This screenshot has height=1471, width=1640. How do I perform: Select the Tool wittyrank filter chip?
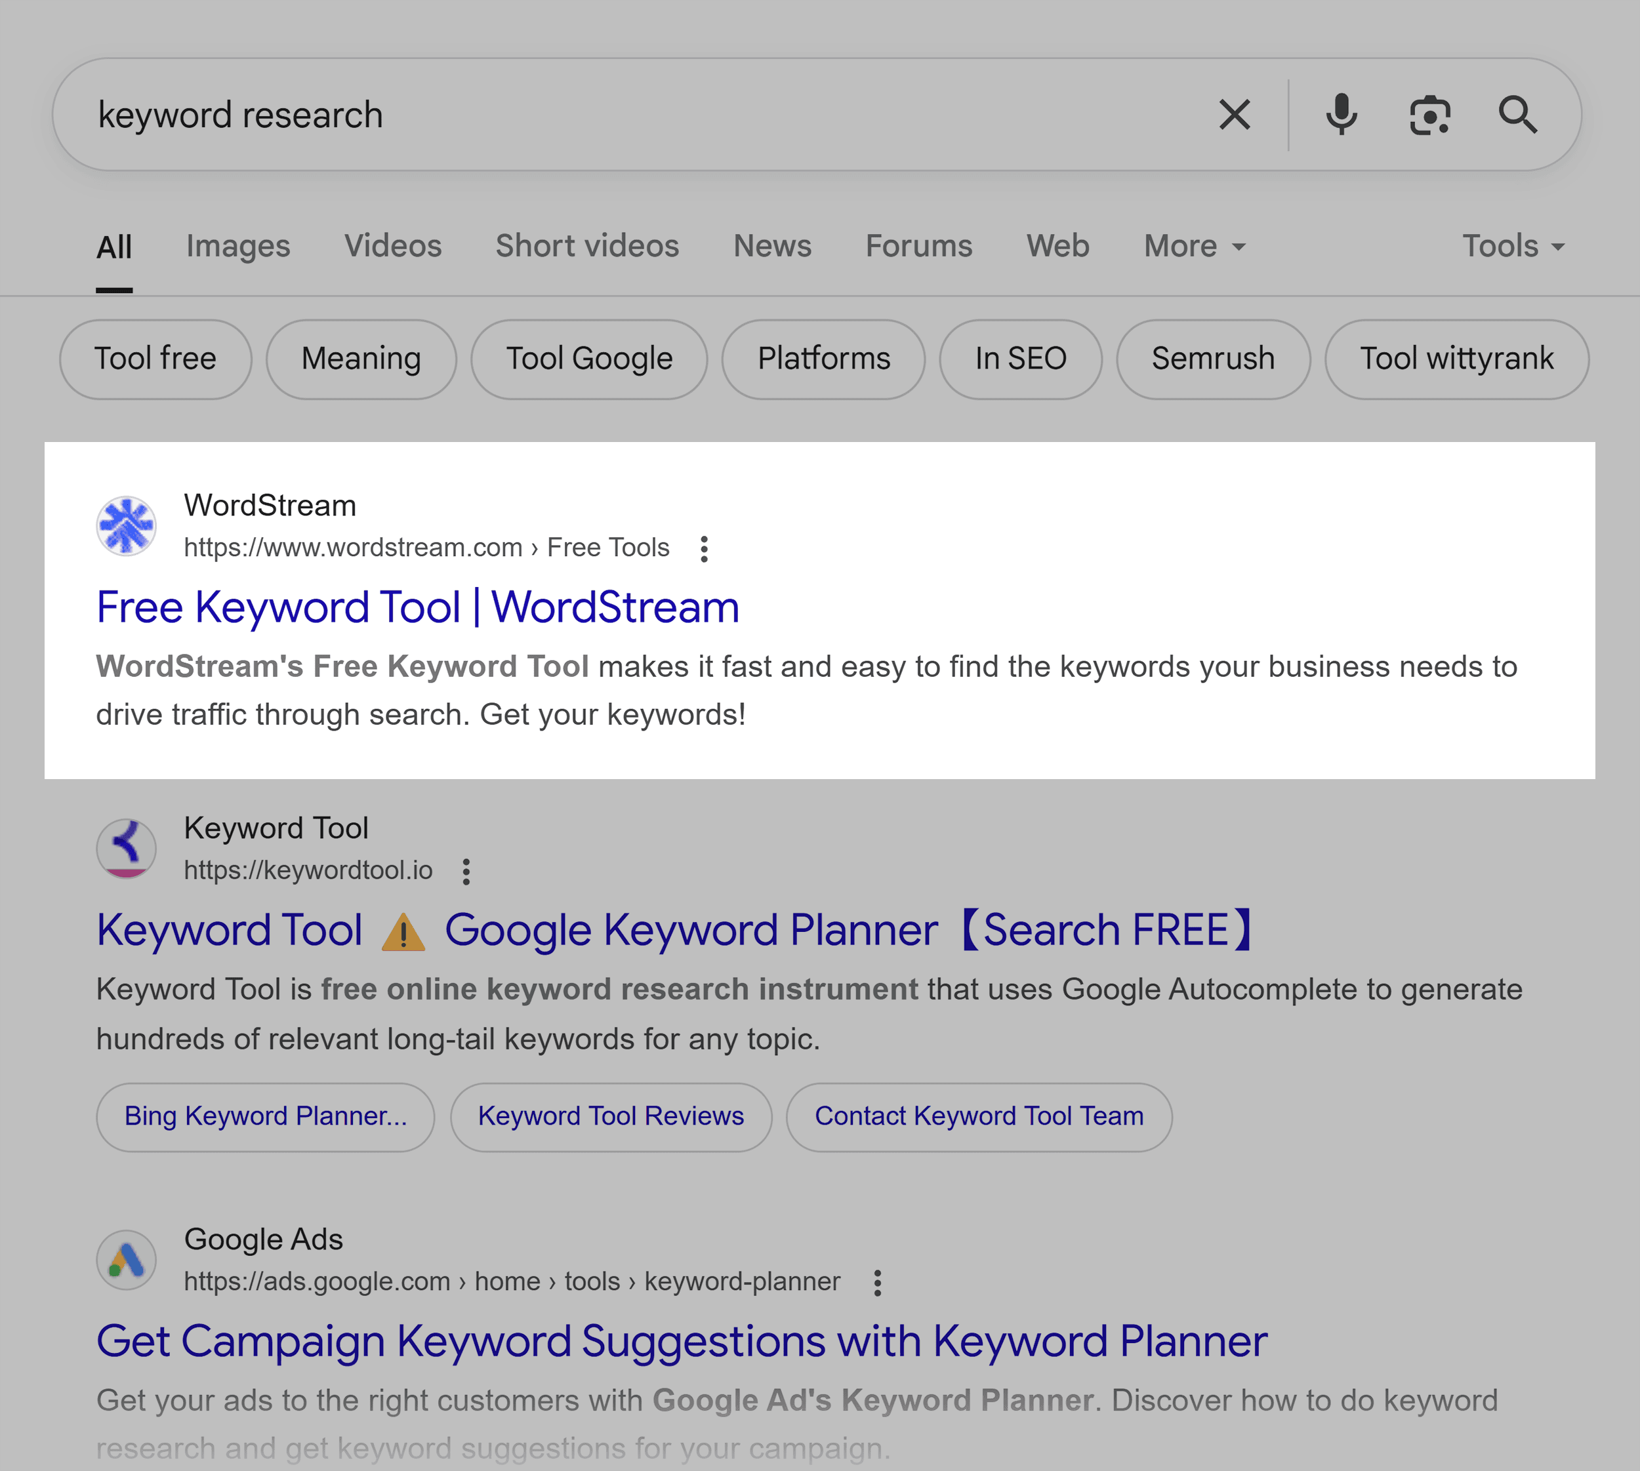click(x=1456, y=359)
